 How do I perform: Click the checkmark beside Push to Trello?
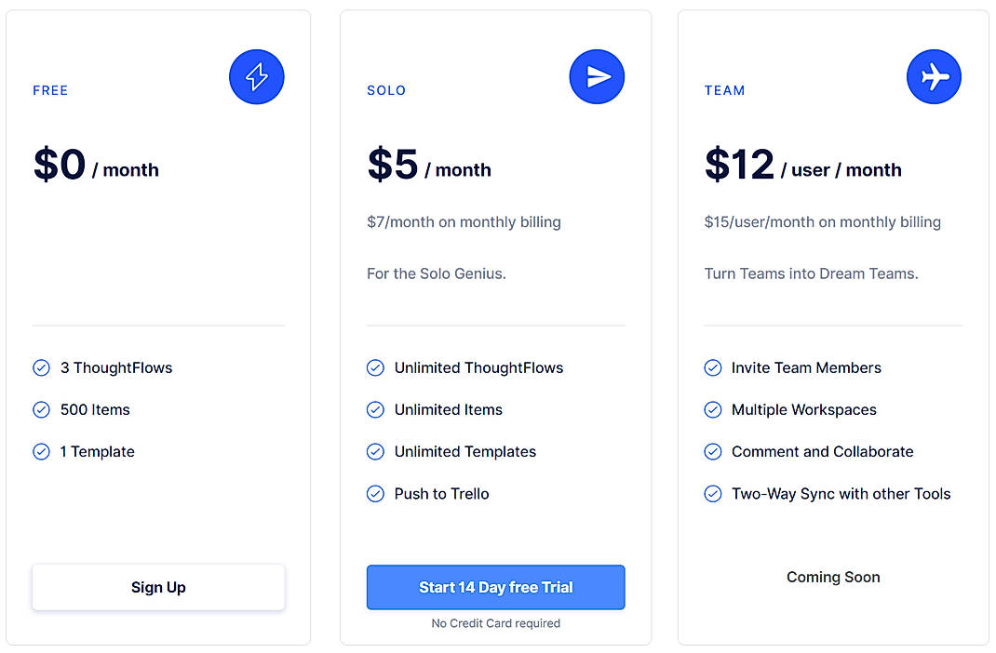375,494
